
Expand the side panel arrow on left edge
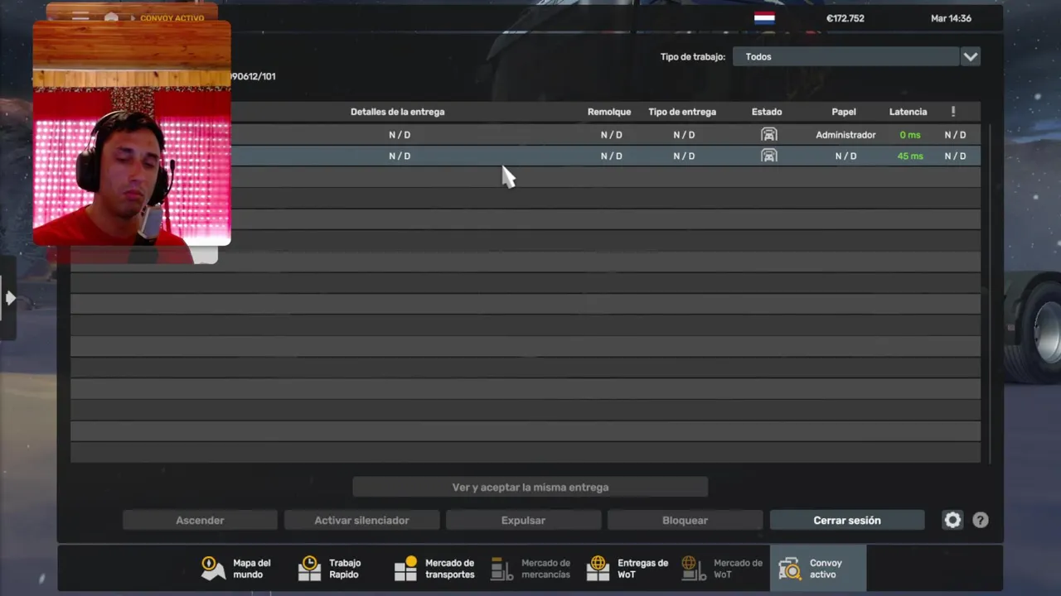[x=9, y=298]
